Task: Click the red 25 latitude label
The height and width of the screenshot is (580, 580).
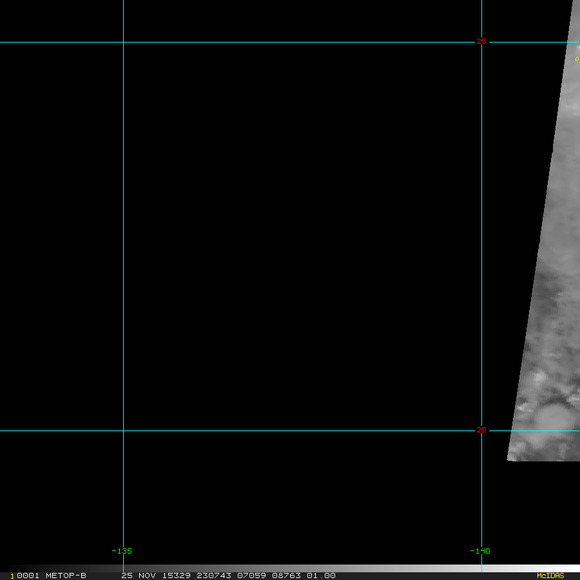Action: coord(481,42)
